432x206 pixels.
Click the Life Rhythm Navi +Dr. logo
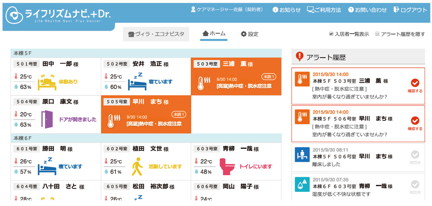coord(58,16)
